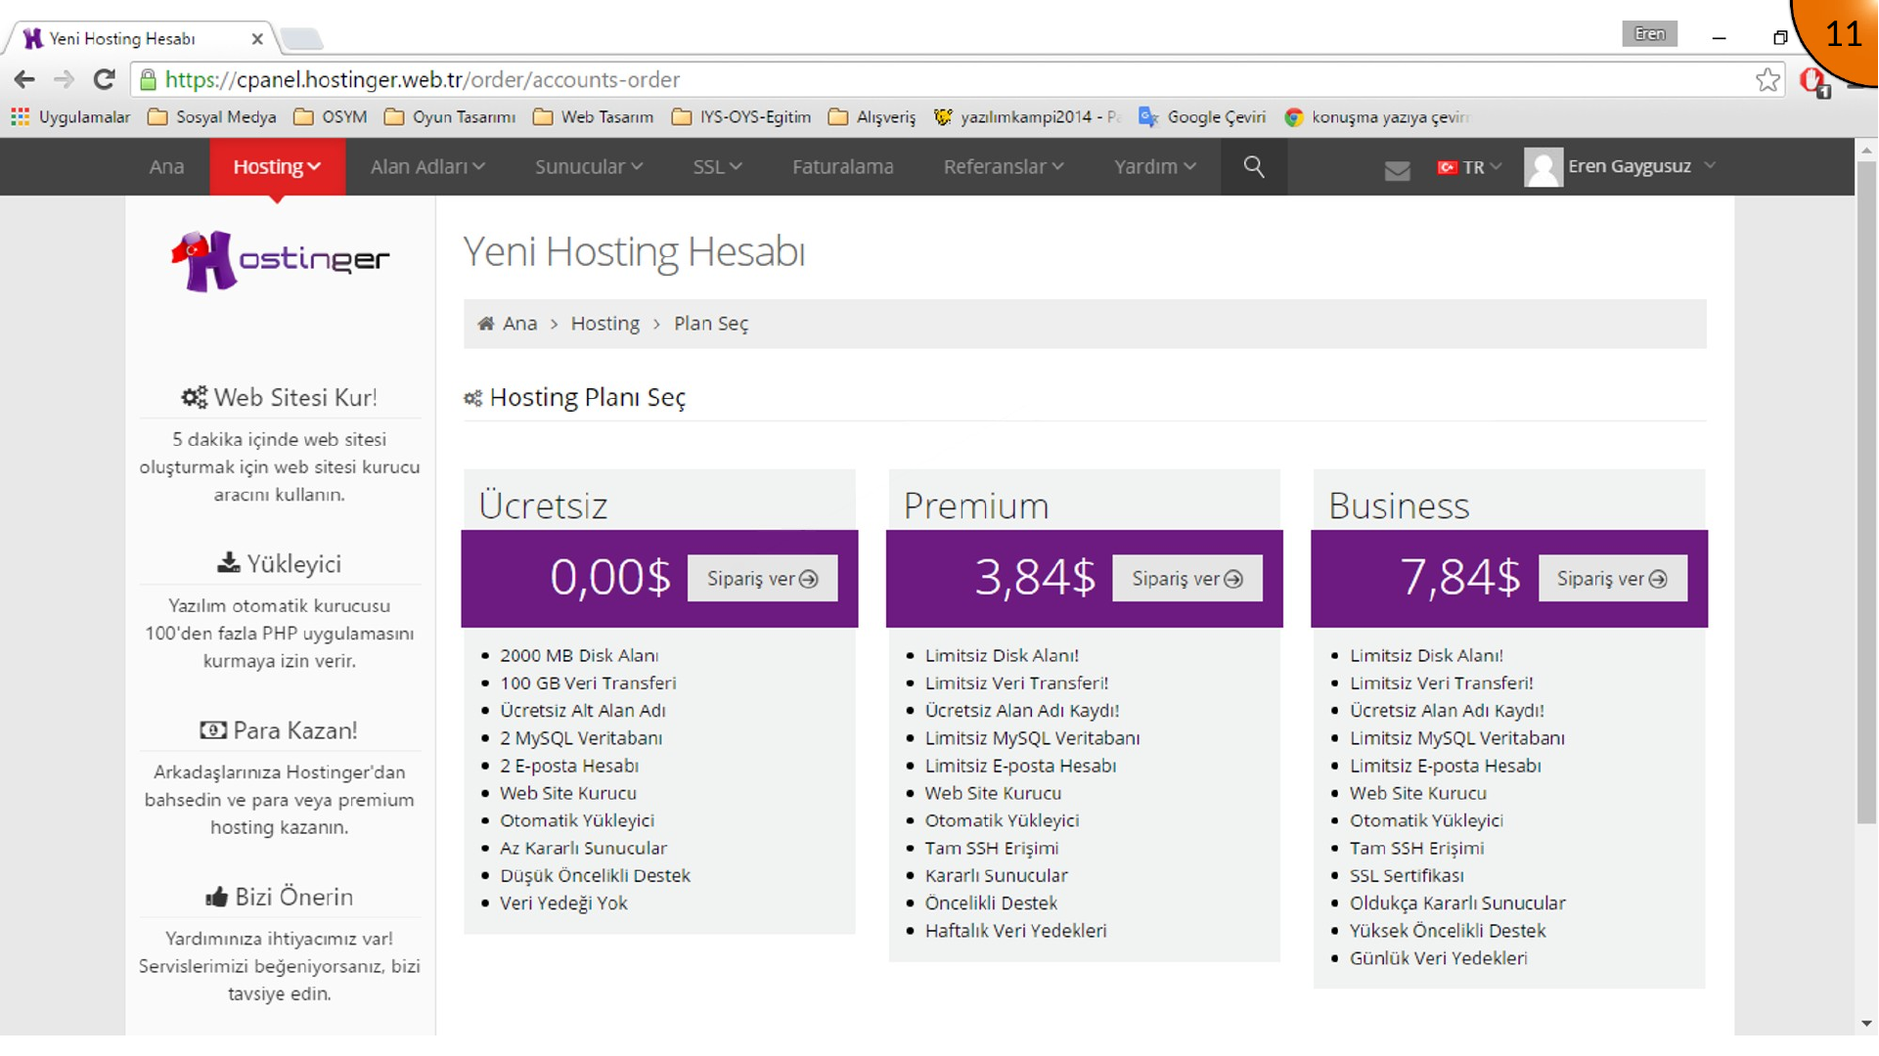Expand the Alan Adları dropdown menu
This screenshot has height=1056, width=1879.
point(427,167)
